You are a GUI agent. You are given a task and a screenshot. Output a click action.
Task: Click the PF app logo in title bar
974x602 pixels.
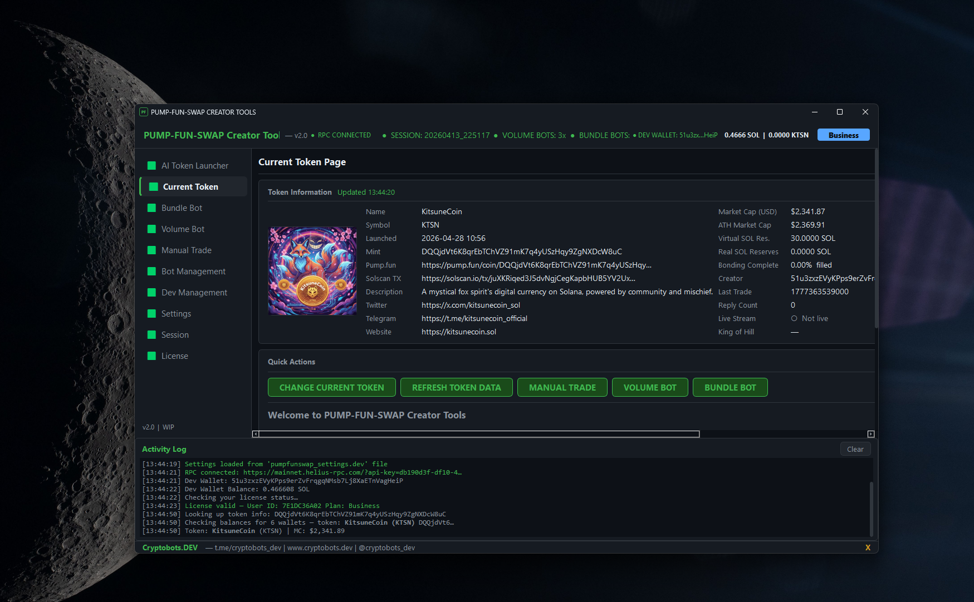[144, 112]
